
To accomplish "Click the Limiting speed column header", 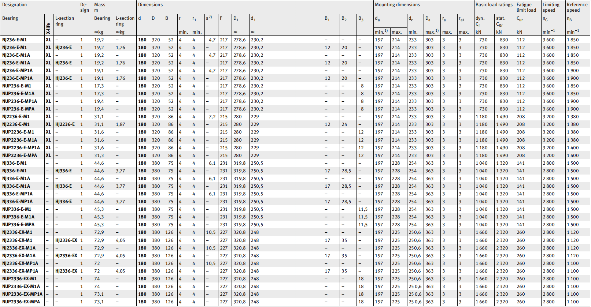I will [x=551, y=7].
